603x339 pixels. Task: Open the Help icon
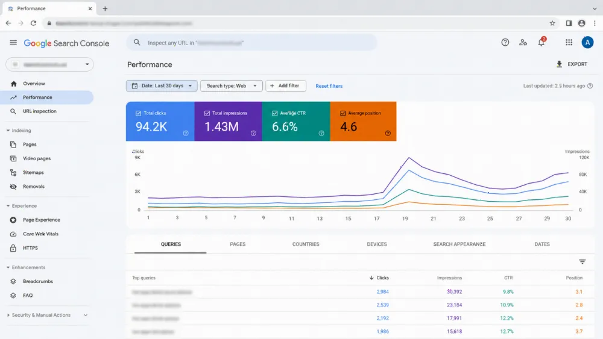click(x=505, y=43)
